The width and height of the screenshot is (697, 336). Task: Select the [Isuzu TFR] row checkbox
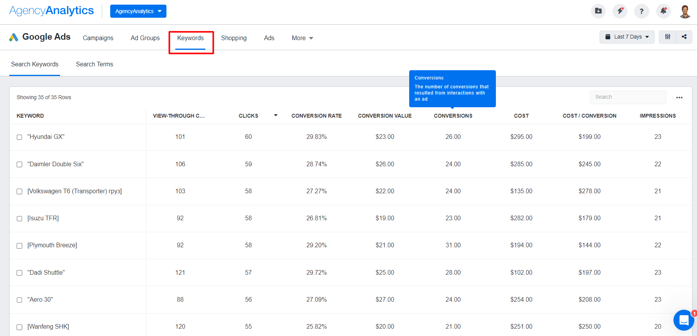(x=19, y=219)
